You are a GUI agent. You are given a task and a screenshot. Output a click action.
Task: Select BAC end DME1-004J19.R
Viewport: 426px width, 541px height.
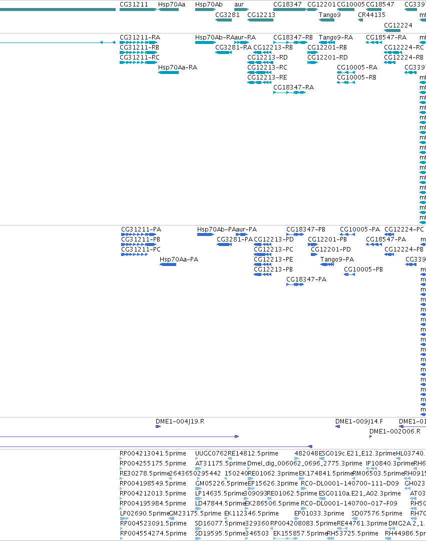click(180, 421)
